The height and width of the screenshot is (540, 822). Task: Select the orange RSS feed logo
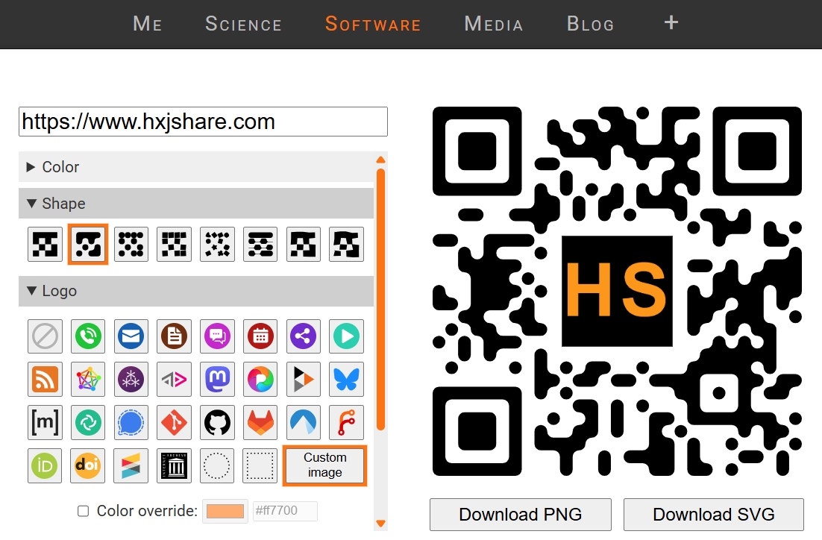[x=45, y=379]
